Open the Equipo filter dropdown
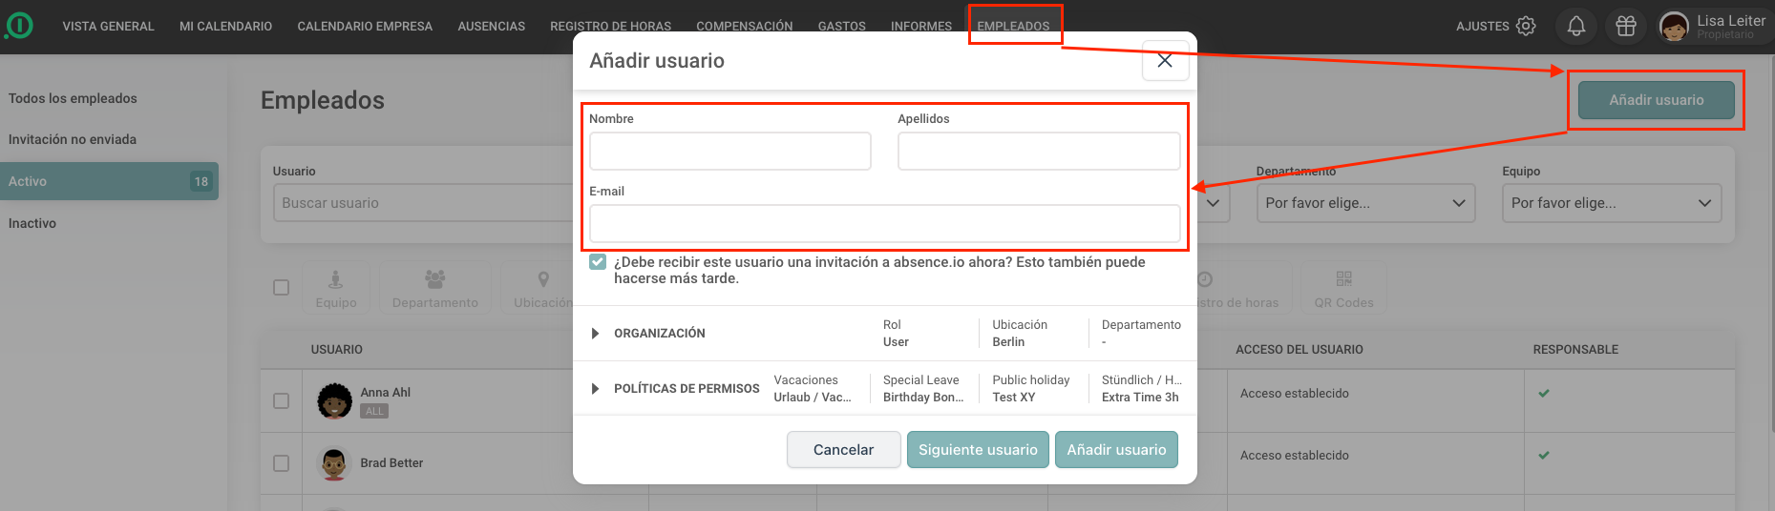 [1611, 203]
